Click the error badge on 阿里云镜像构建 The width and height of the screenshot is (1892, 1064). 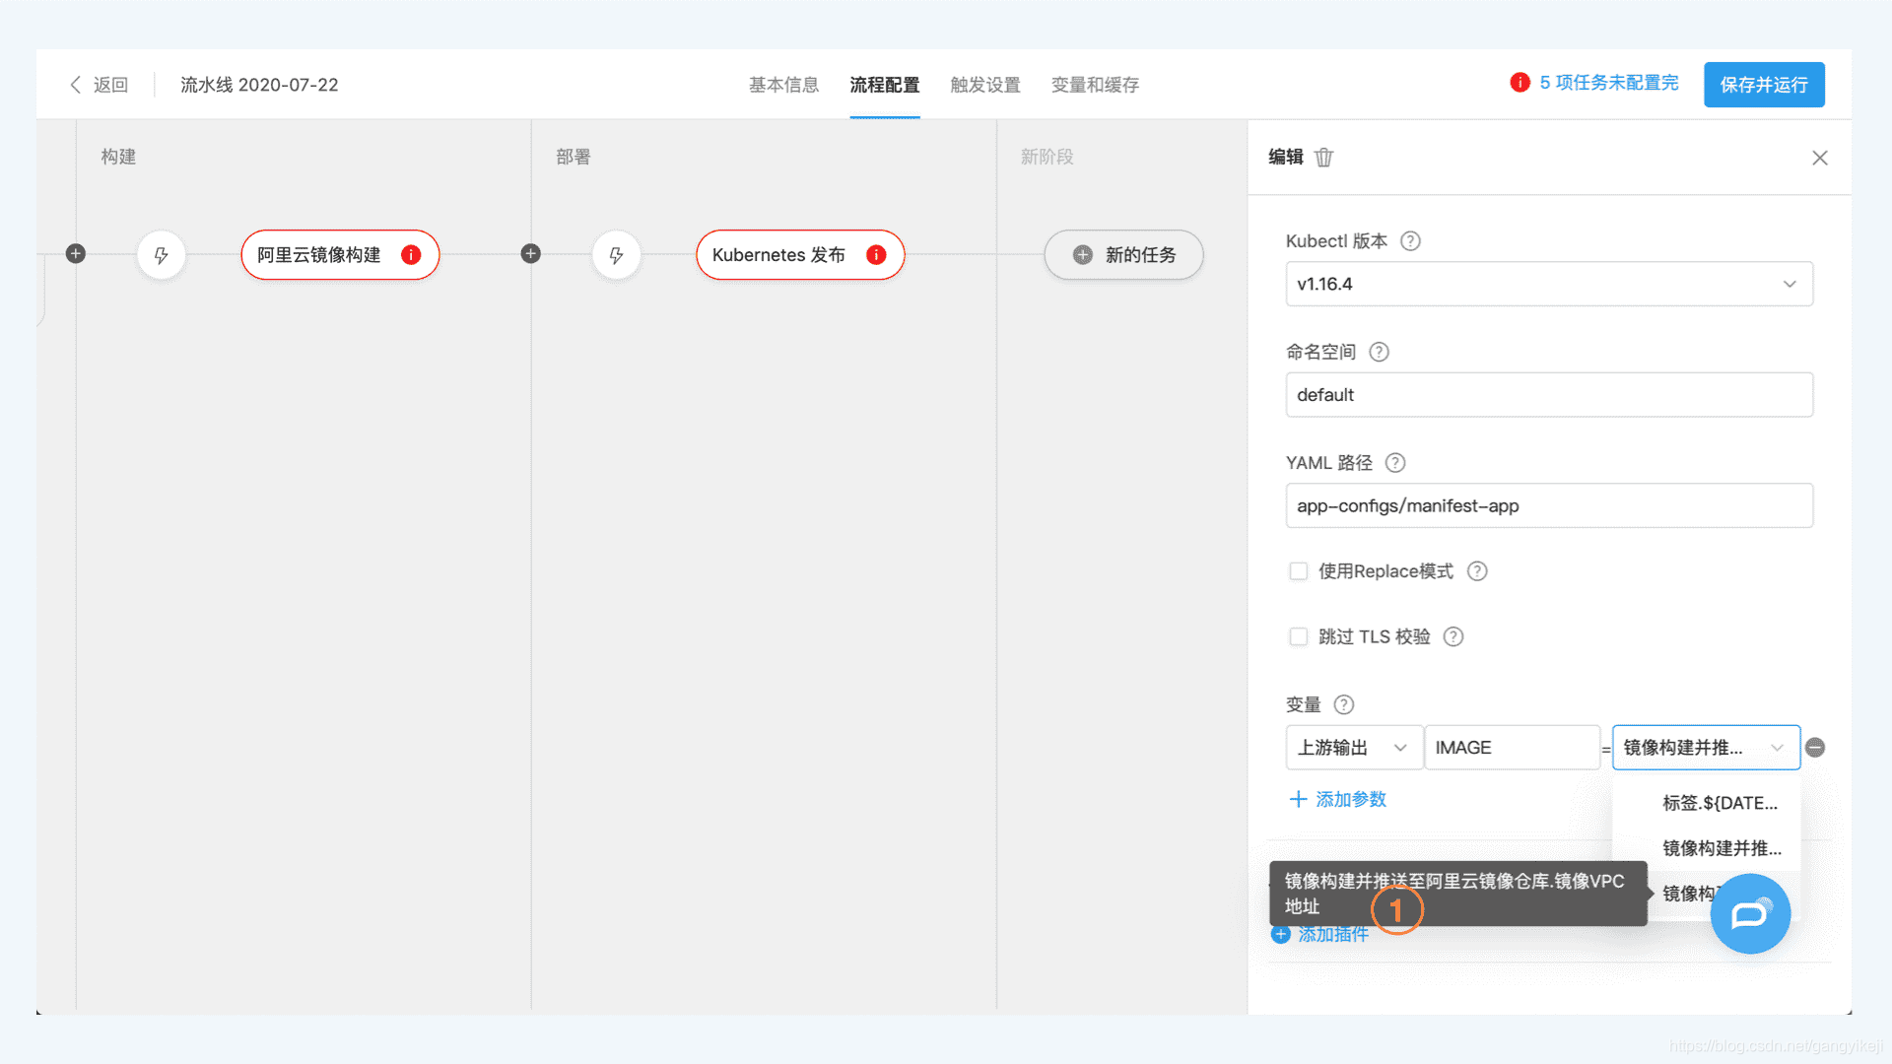click(x=411, y=255)
